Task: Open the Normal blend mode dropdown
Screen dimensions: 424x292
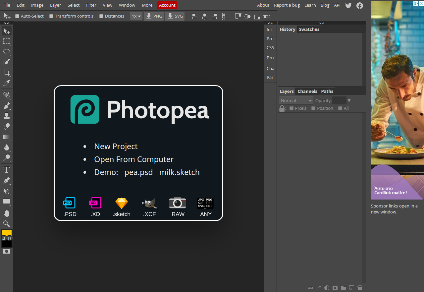Action: pyautogui.click(x=296, y=100)
